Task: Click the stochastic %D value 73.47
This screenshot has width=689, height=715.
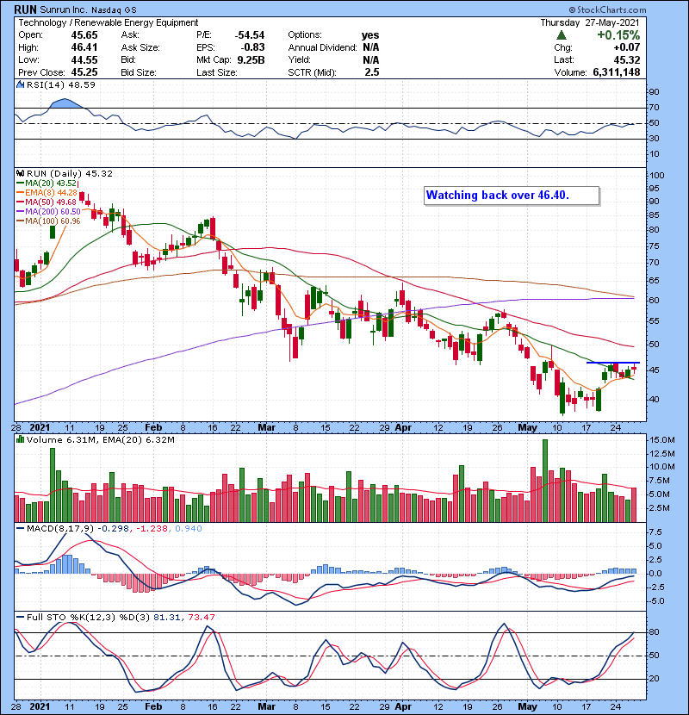Action: point(201,617)
